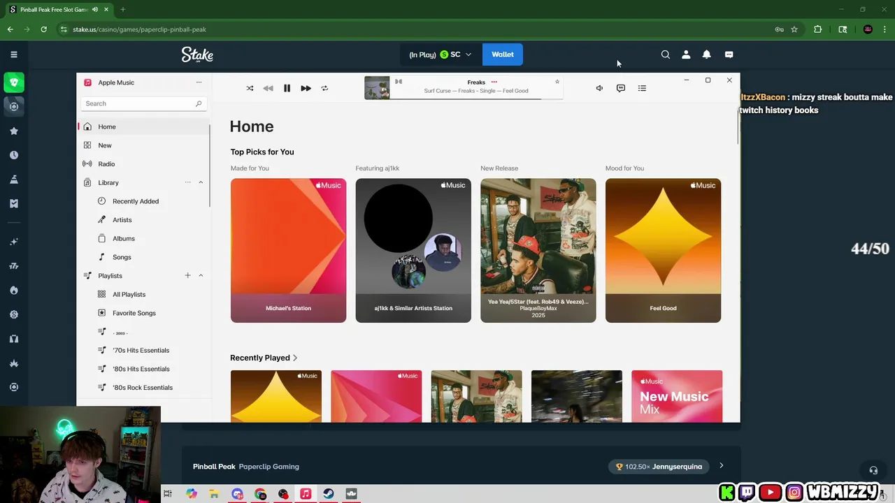
Task: Open Library section more options
Action: point(187,182)
